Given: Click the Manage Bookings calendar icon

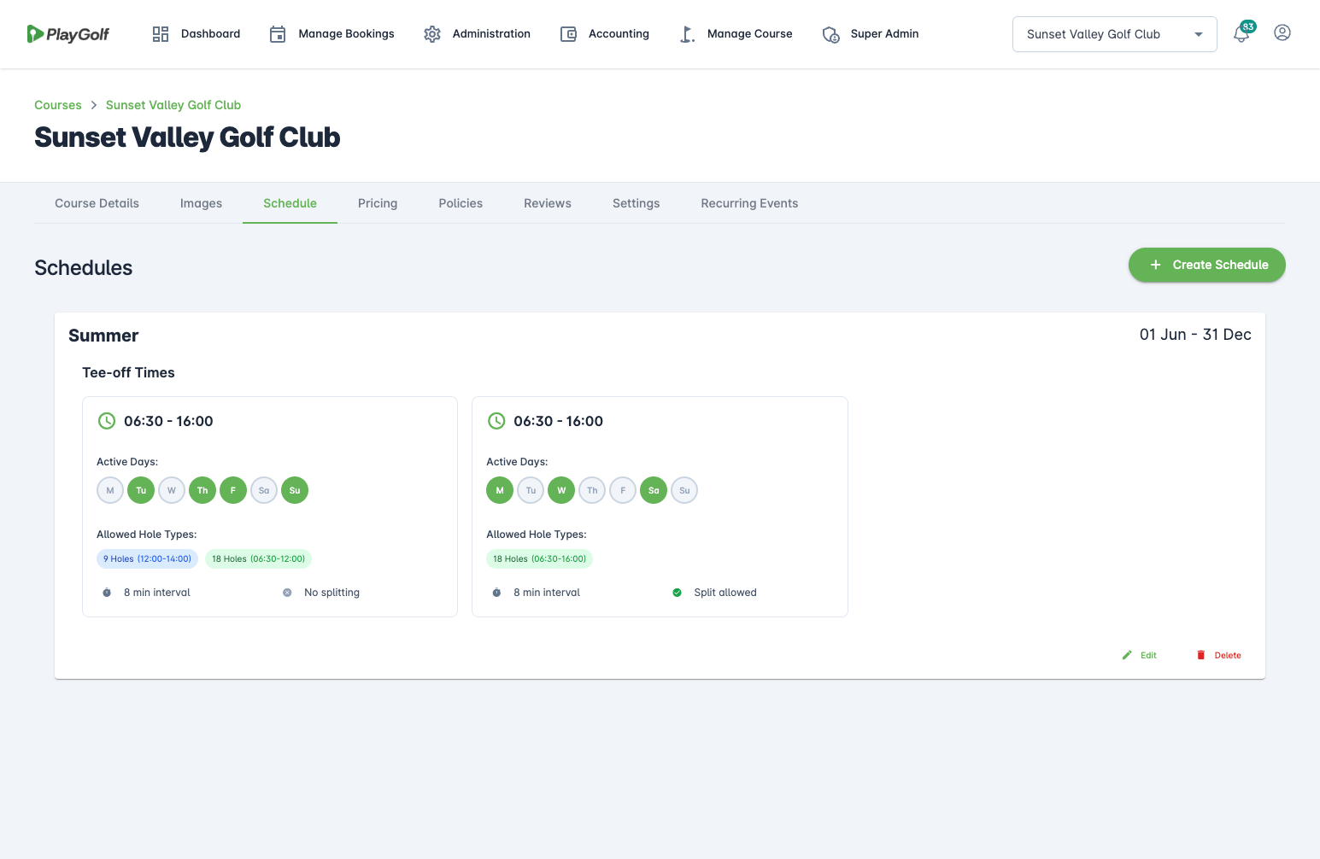Looking at the screenshot, I should [278, 34].
